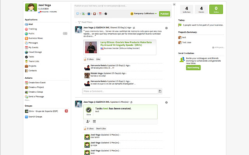Open Tracking in the Applications sidebar
Screen dimensions: 249x155
pos(32,29)
